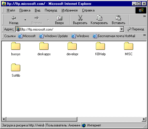Open the Правка menu
This screenshot has height=129, width=148.
[x=25, y=10]
